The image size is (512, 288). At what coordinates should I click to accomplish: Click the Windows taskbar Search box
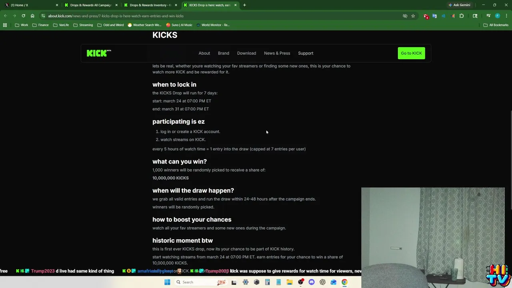pos(201,282)
